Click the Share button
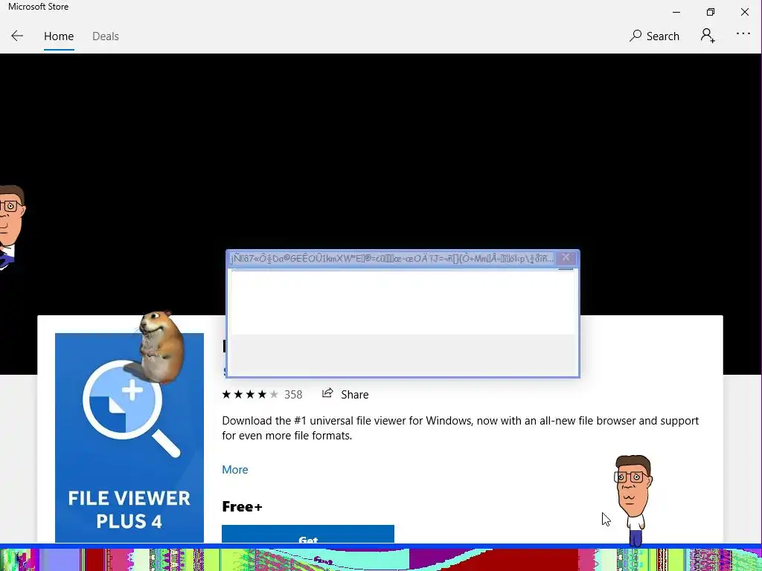Screen dimensions: 762x571 pos(345,394)
